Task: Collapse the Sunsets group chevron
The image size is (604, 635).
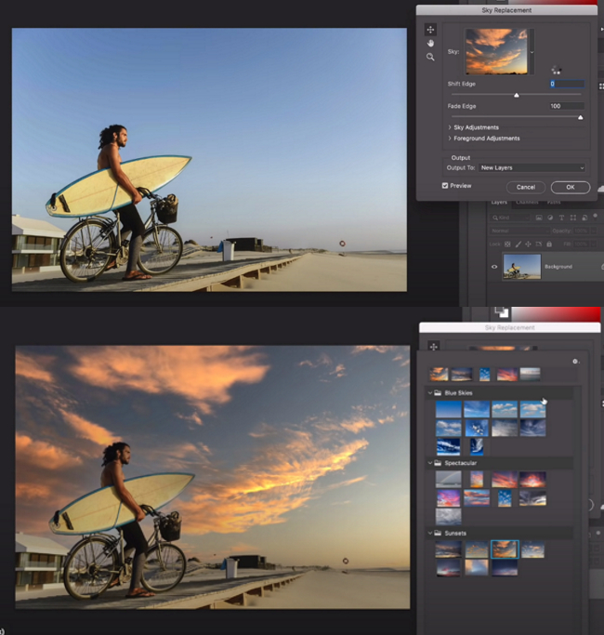Action: tap(429, 533)
